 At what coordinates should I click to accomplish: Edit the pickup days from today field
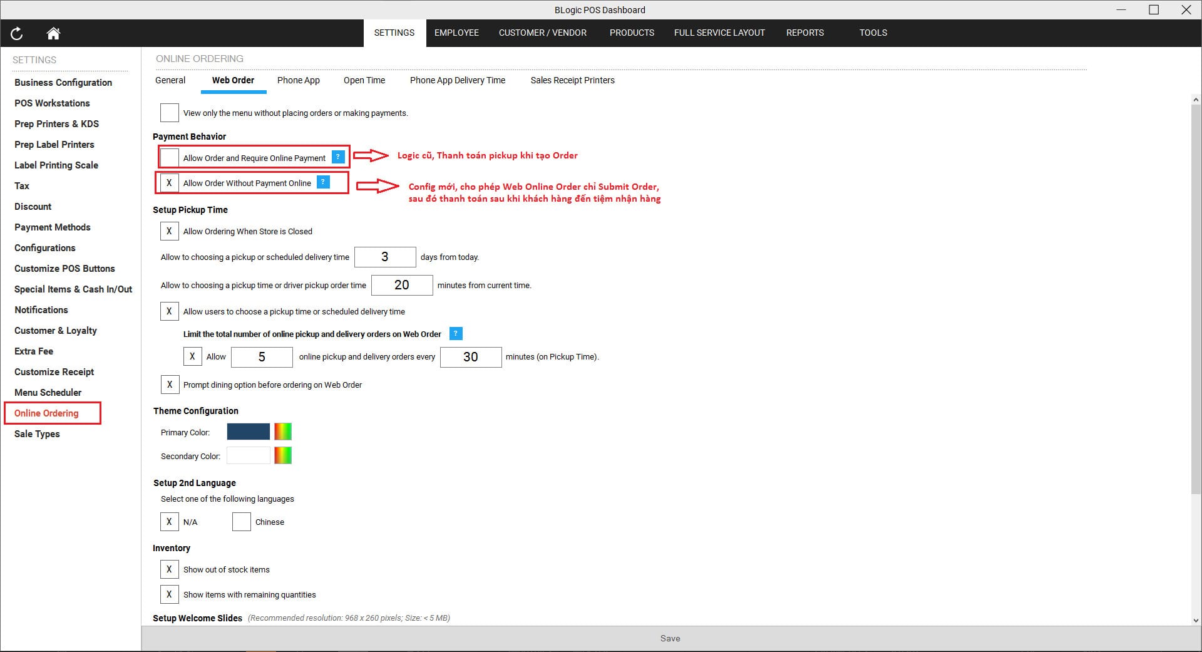coord(385,257)
